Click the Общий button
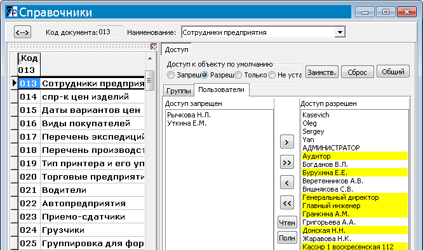The width and height of the screenshot is (423, 250). pyautogui.click(x=393, y=72)
